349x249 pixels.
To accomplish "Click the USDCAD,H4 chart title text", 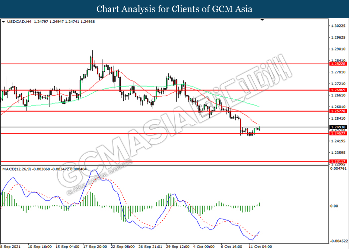I will tap(19, 22).
